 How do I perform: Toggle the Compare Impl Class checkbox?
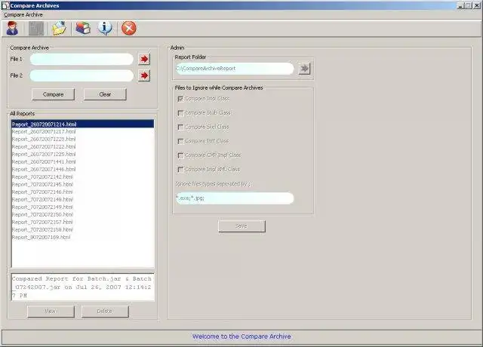point(180,99)
